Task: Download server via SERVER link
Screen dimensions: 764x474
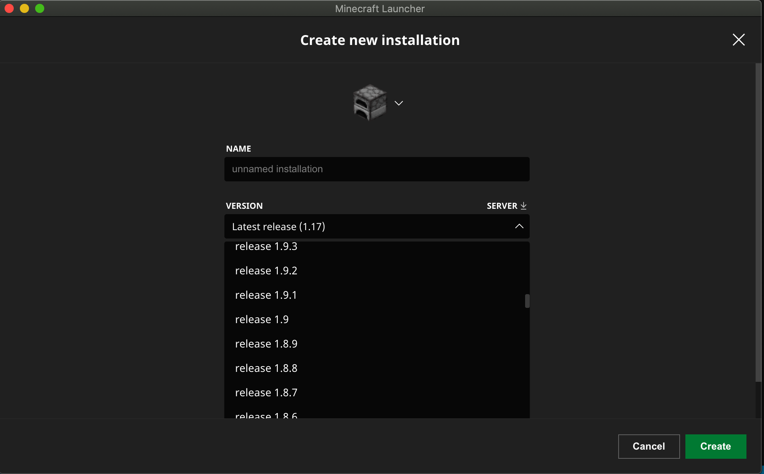Action: tap(506, 206)
